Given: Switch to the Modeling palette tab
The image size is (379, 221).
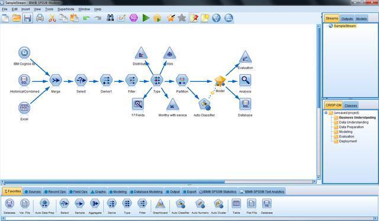Looking at the screenshot, I should click(x=118, y=191).
